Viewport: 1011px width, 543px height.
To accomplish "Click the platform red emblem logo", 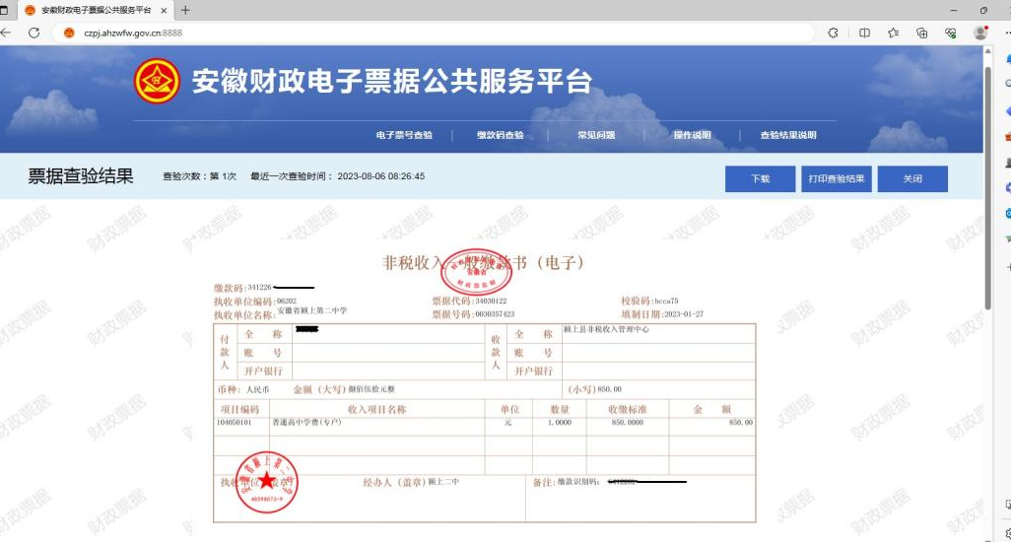I will pyautogui.click(x=157, y=81).
